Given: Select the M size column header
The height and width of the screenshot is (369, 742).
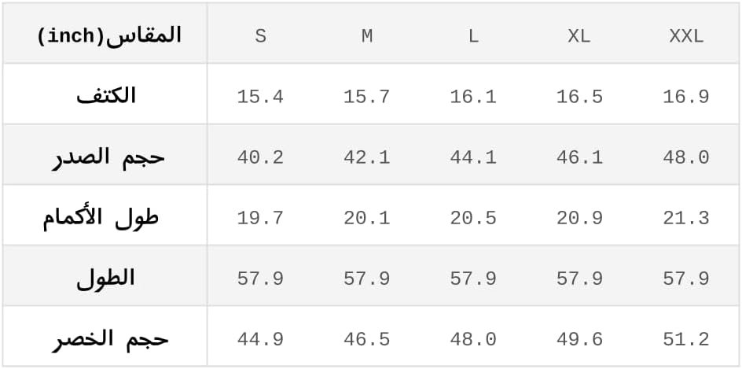Looking at the screenshot, I should tap(367, 36).
